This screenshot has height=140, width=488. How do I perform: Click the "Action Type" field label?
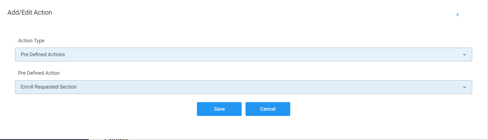31,41
